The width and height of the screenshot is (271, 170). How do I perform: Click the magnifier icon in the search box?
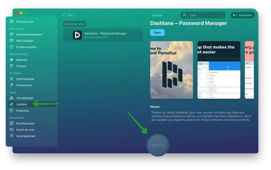click(x=185, y=15)
